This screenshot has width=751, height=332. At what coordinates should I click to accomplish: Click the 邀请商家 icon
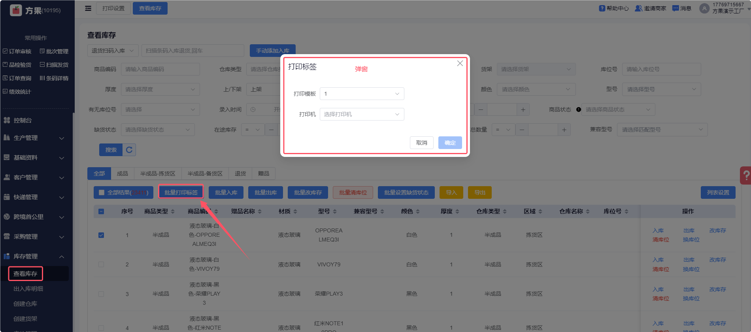click(x=638, y=8)
